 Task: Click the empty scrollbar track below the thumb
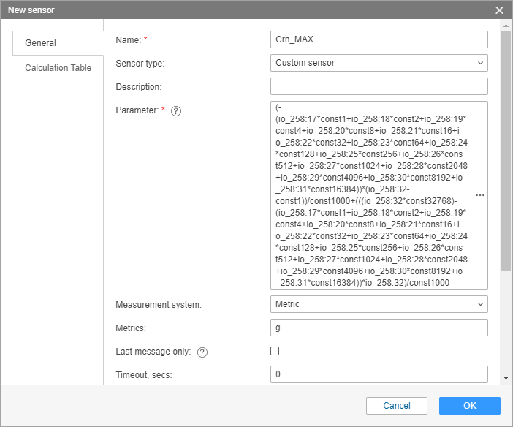click(506, 322)
